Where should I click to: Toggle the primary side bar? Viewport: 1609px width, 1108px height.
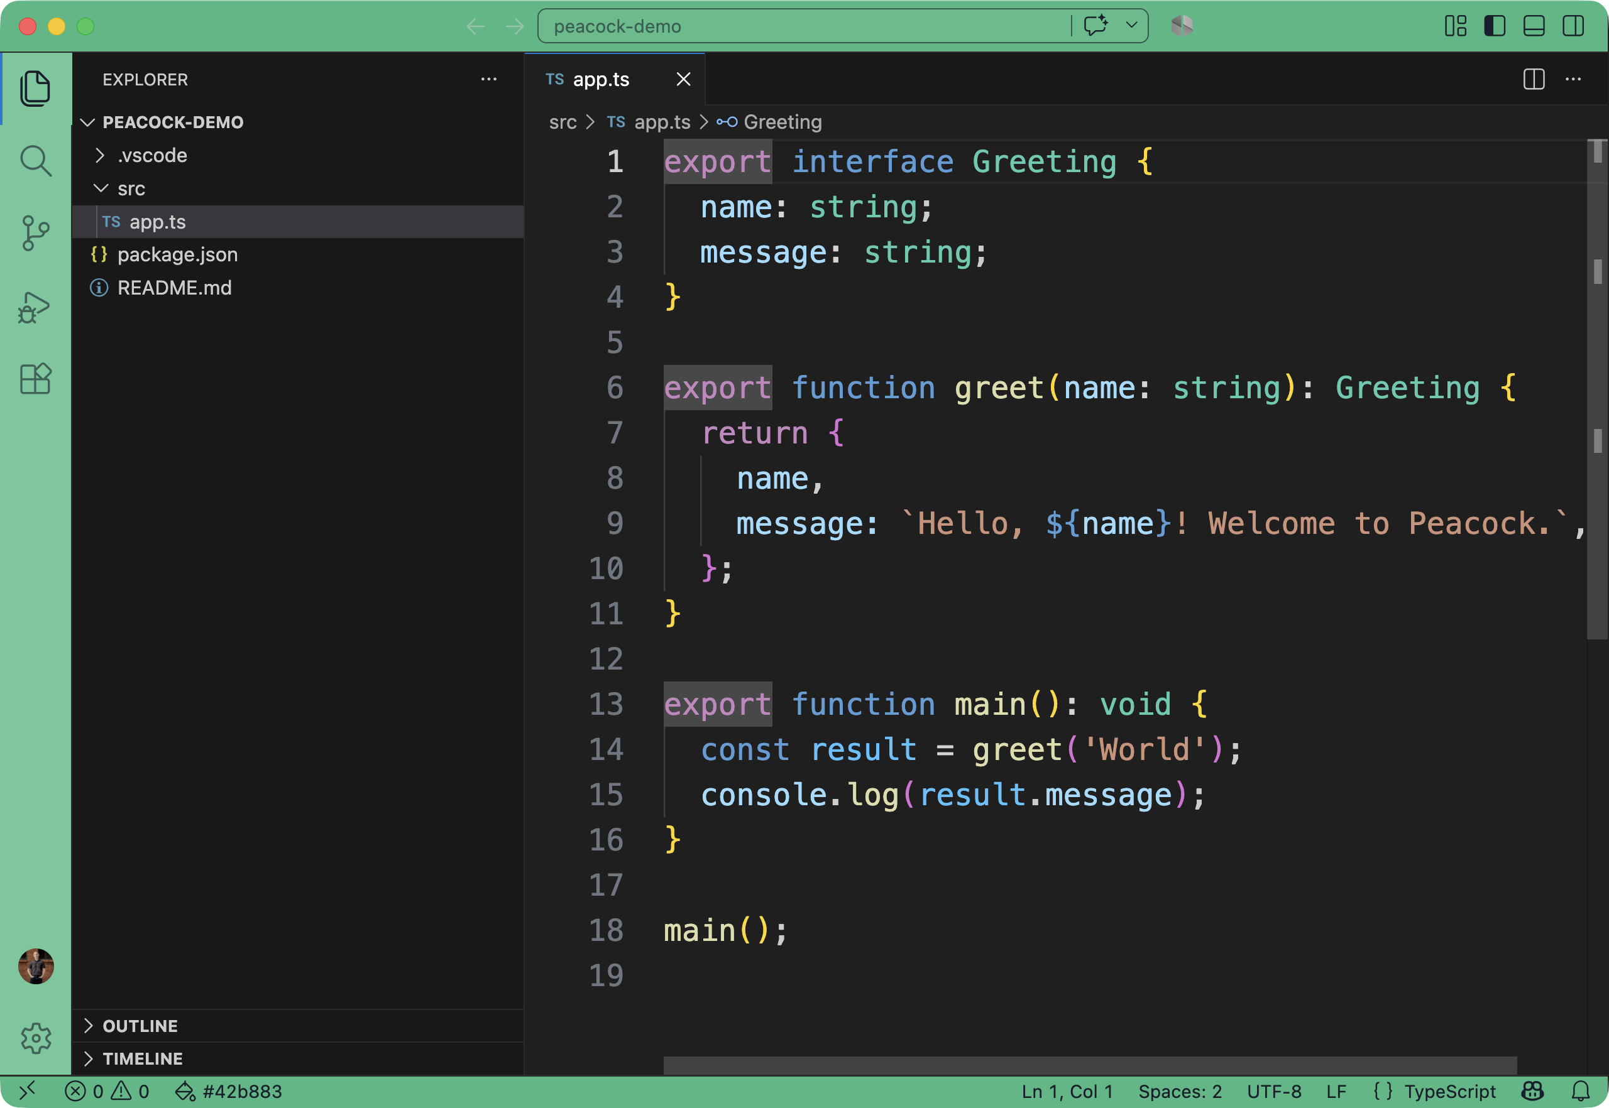[1495, 26]
